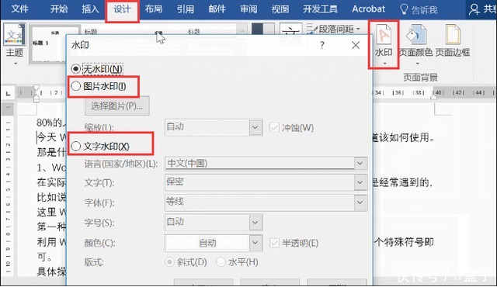
Task: Open the 页面颜色 page color icon
Action: tap(415, 35)
